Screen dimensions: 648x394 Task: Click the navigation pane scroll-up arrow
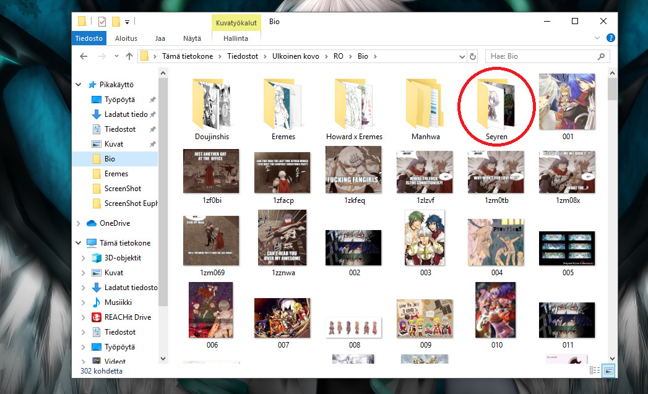(163, 73)
